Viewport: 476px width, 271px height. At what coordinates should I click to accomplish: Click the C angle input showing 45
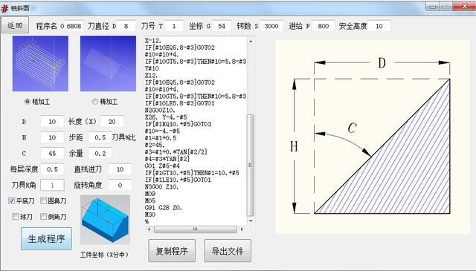pos(52,154)
